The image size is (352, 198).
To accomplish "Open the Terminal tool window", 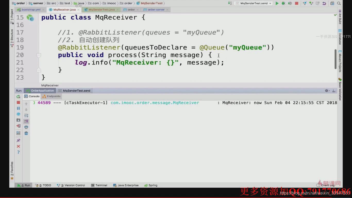I will coord(99,185).
